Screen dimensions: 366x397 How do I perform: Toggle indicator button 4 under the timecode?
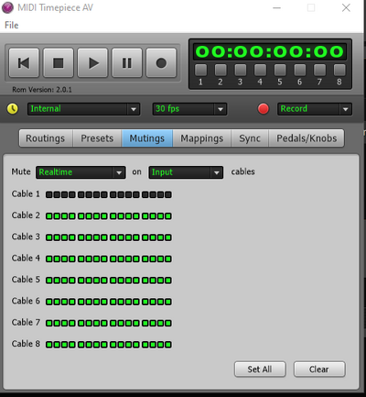pyautogui.click(x=260, y=70)
